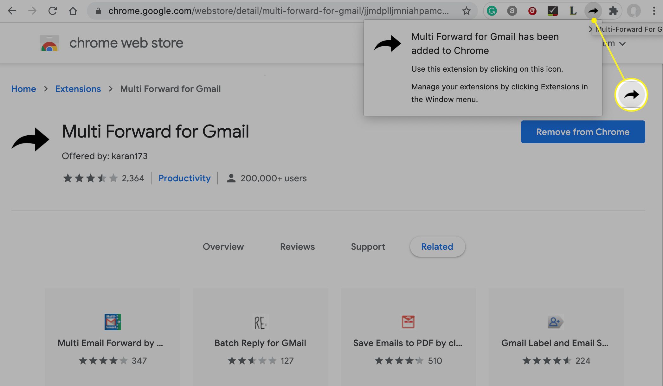Switch to the Overview tab
Screen dimensions: 663x386
tap(223, 247)
